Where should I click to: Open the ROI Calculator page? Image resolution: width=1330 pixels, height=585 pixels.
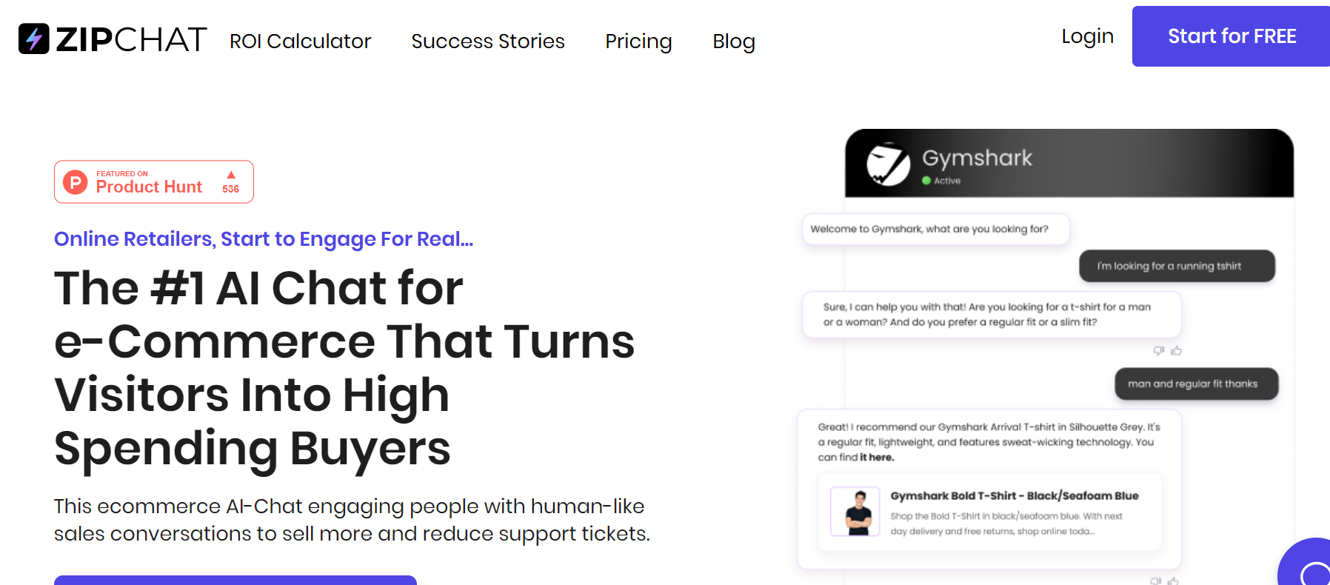tap(300, 41)
